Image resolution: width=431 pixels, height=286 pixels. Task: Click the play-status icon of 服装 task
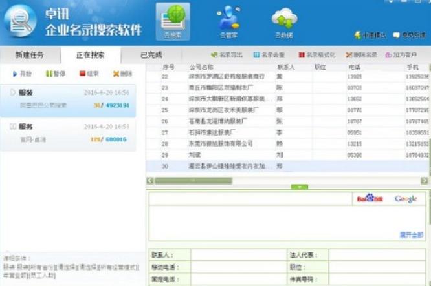click(x=13, y=92)
